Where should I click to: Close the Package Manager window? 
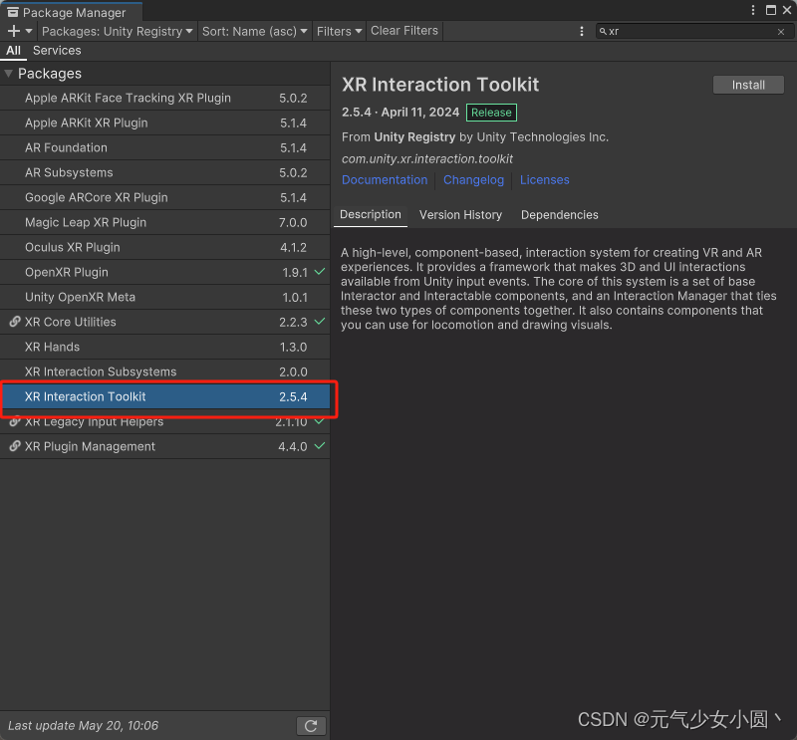point(787,10)
